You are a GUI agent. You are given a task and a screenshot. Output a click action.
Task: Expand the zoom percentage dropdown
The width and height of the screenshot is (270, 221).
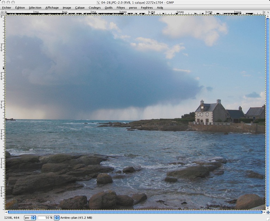coord(56,218)
